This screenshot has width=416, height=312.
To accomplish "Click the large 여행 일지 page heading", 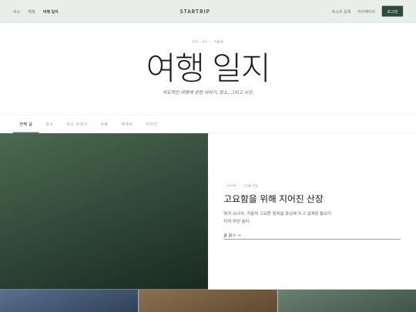I will [208, 67].
